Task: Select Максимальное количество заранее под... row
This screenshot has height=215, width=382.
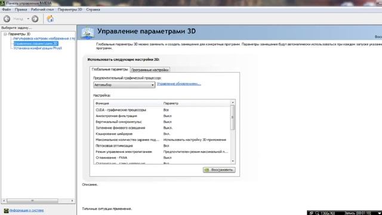Action: point(162,140)
